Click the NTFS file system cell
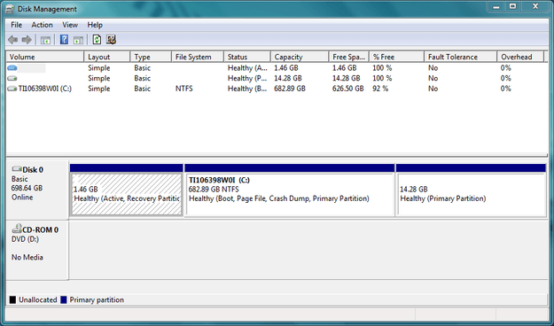 pos(184,89)
